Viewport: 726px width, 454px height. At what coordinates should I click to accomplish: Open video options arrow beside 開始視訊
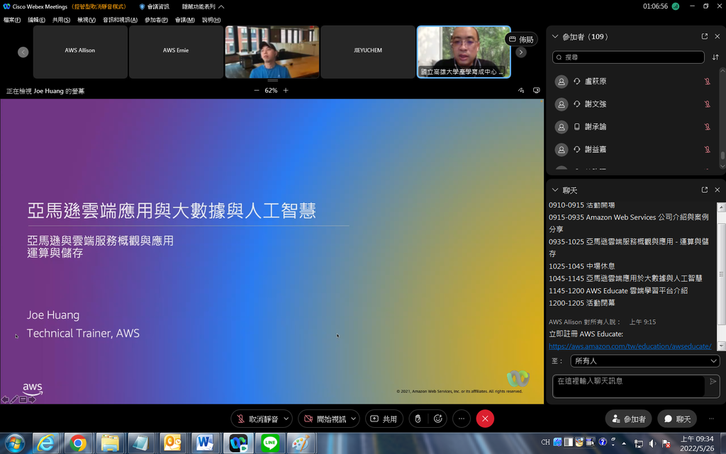(x=354, y=419)
